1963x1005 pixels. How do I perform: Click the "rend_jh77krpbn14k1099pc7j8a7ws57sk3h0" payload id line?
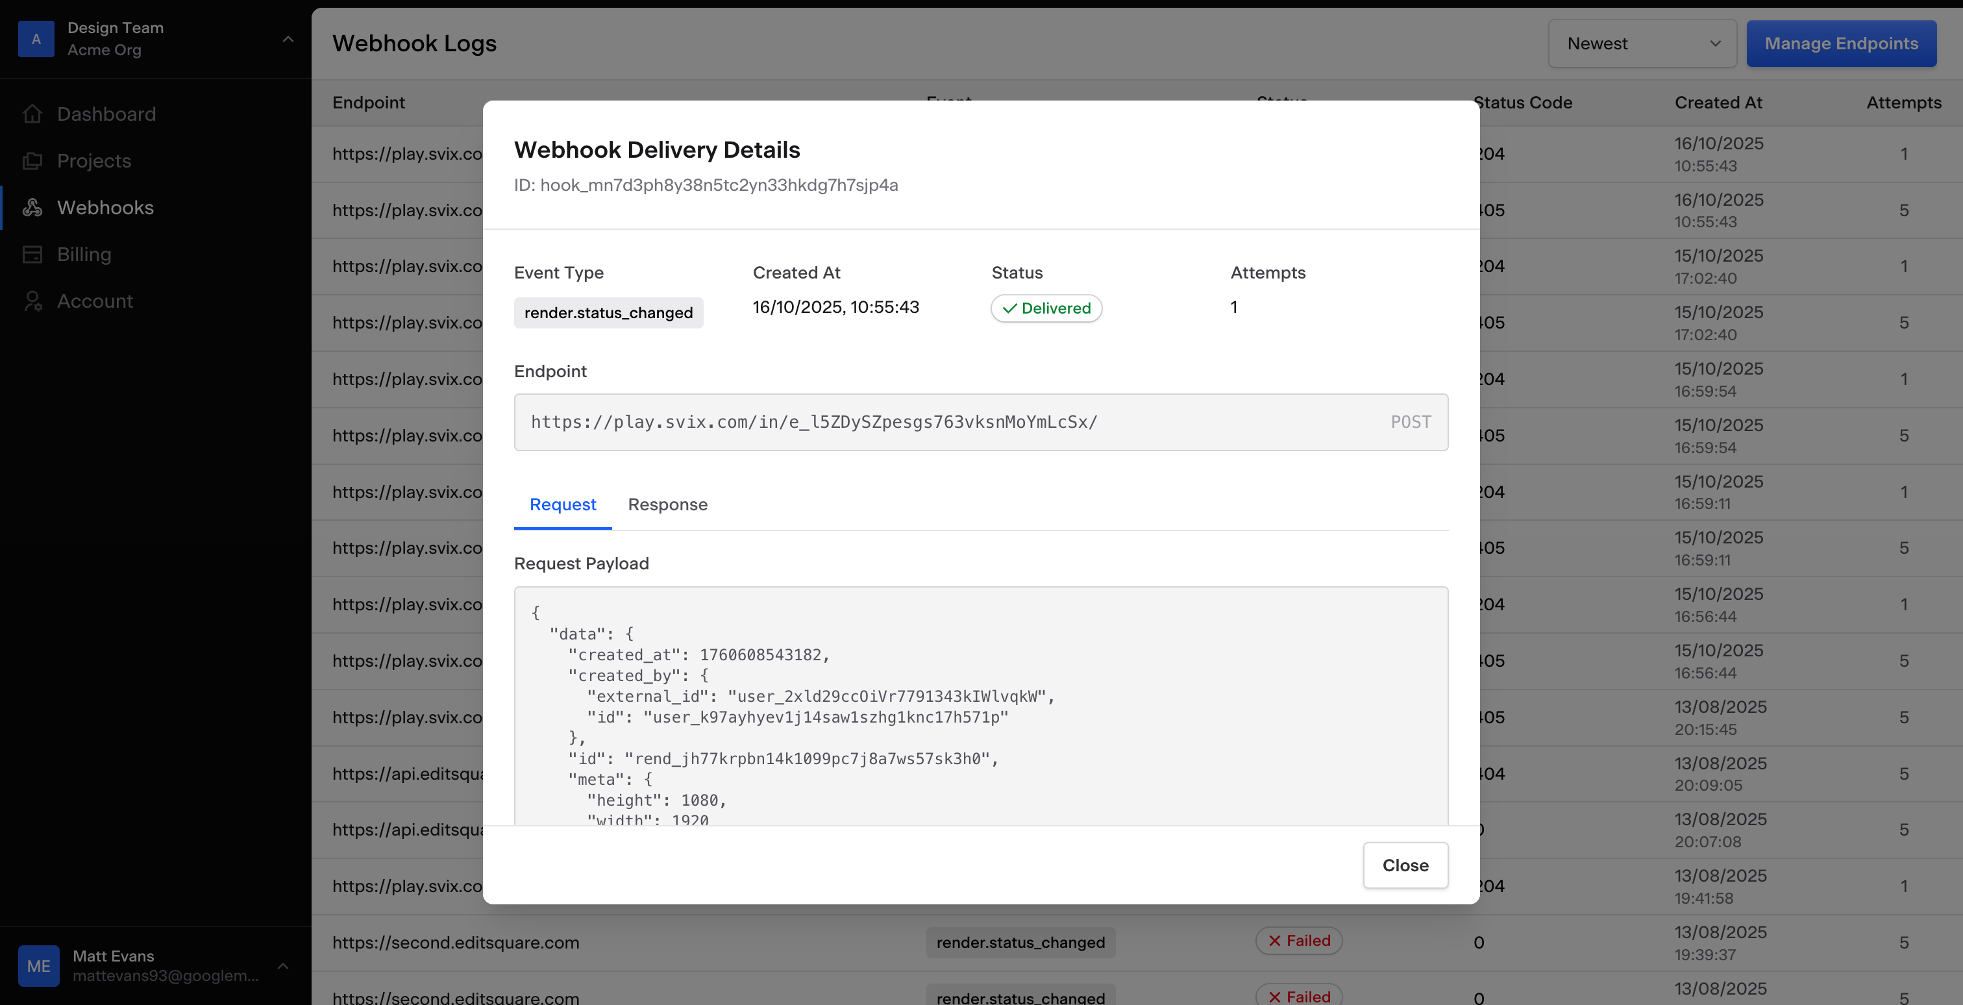783,759
